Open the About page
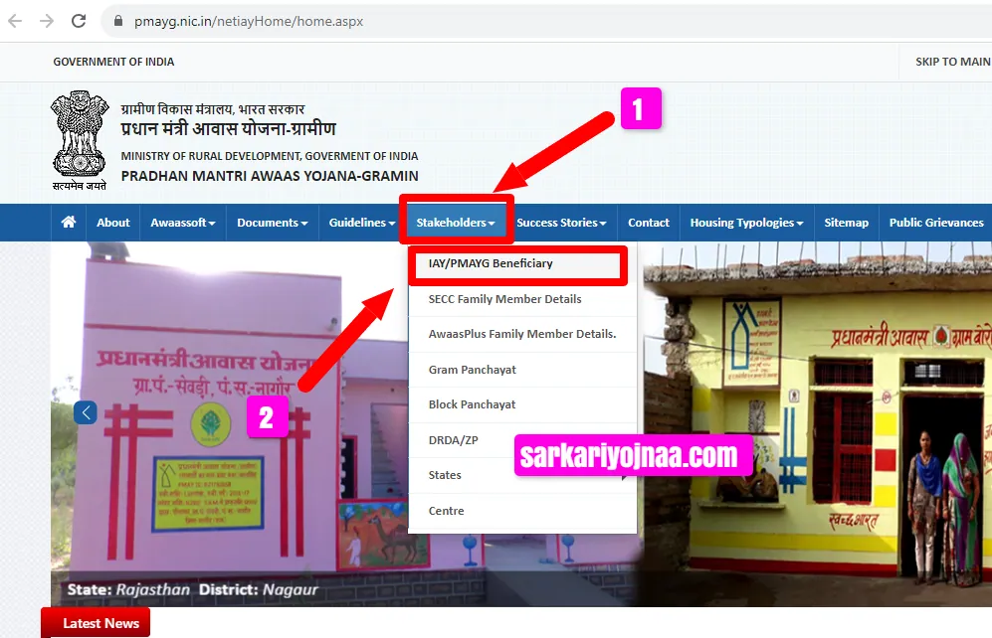Screen dimensions: 992x638 113,223
